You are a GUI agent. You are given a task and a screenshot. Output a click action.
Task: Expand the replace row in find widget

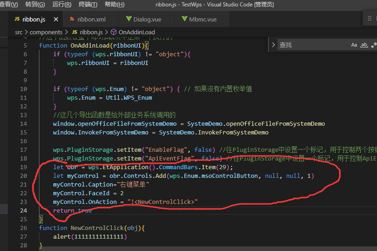[273, 45]
